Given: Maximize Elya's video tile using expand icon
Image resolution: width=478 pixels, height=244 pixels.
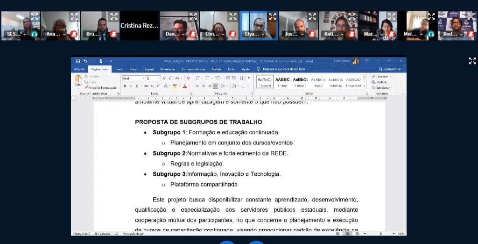Looking at the screenshot, I should click(273, 17).
